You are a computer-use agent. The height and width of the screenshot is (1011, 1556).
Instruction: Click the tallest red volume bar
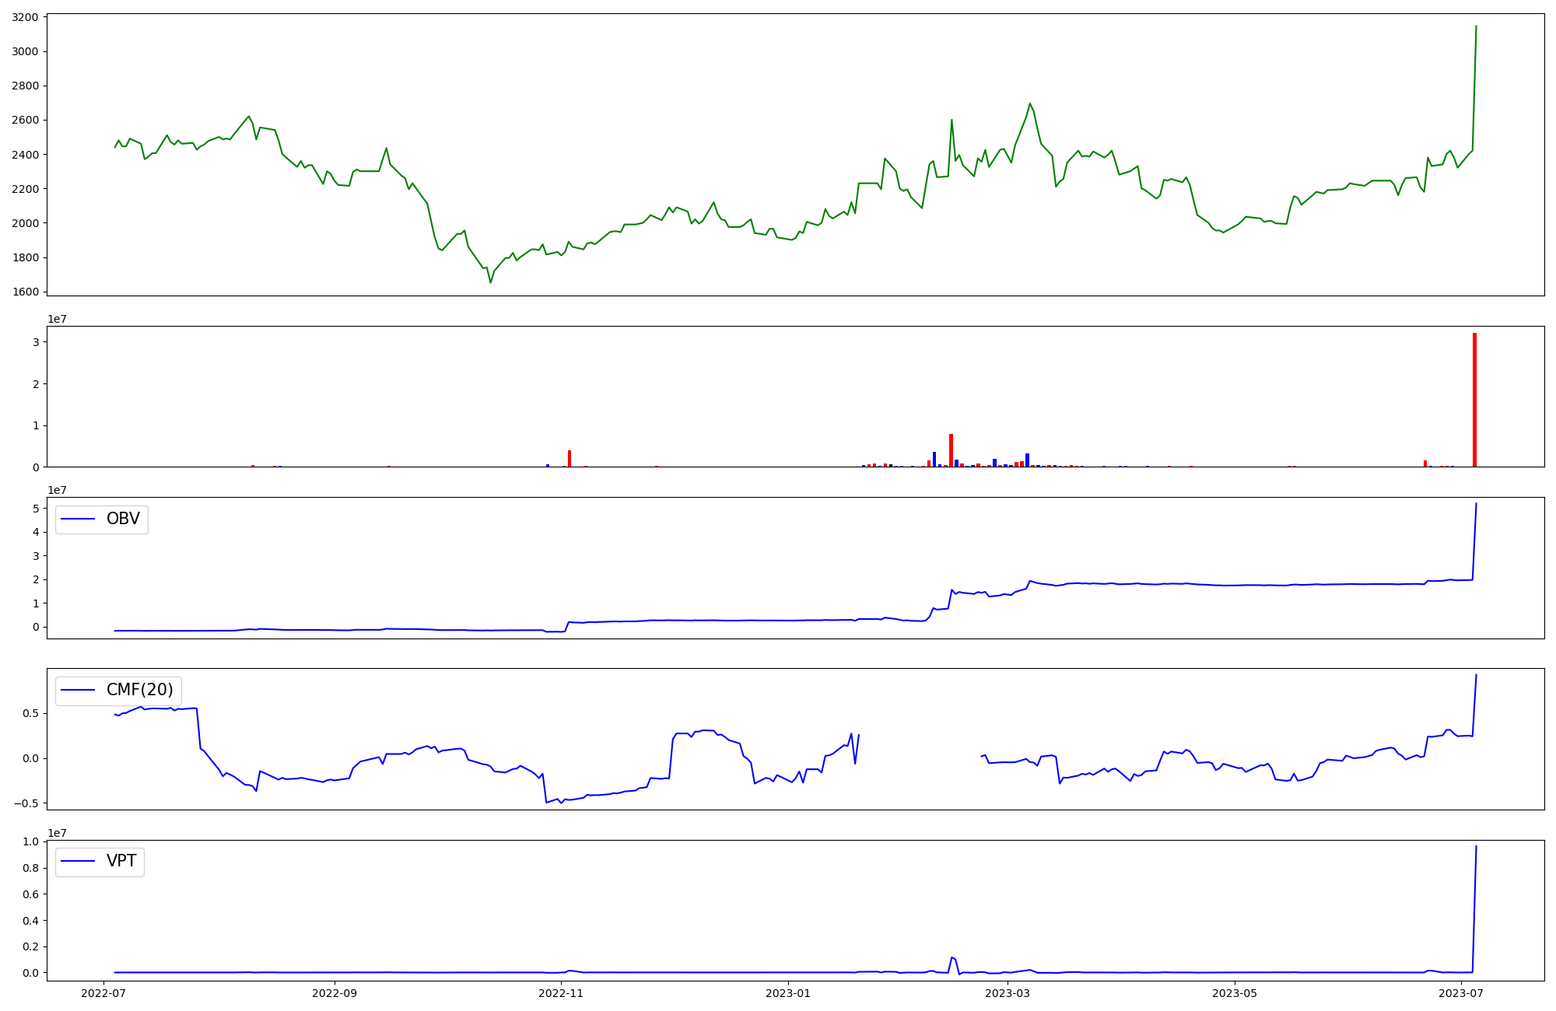point(1474,401)
